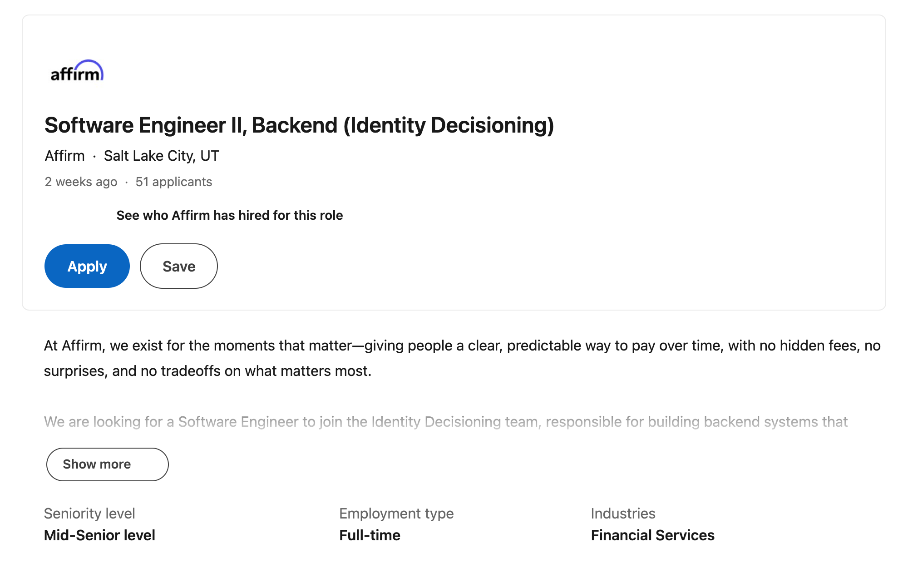908x563 pixels.
Task: Select the 'Salt Lake City, UT' location text
Action: [162, 156]
